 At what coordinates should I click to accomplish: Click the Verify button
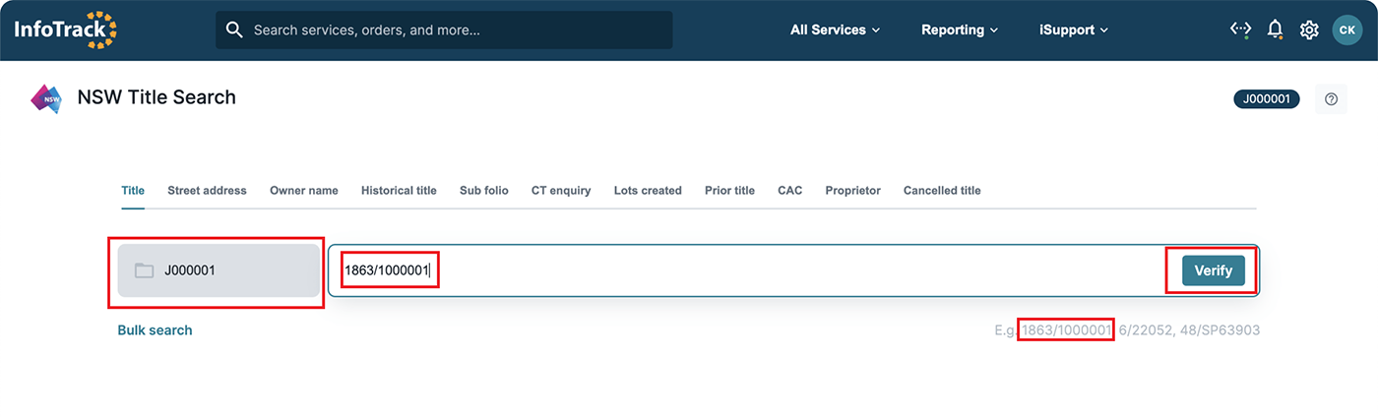tap(1214, 270)
